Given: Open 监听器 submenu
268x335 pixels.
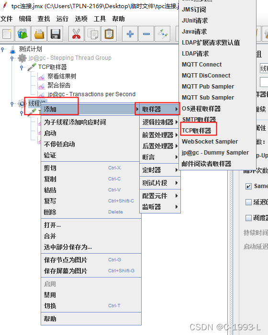Looking at the screenshot, I should pyautogui.click(x=160, y=207).
